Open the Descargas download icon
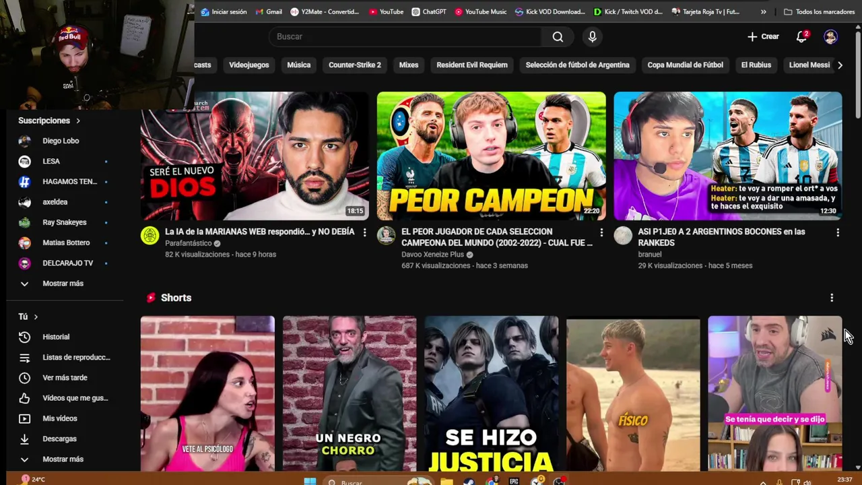The height and width of the screenshot is (485, 862). coord(24,439)
